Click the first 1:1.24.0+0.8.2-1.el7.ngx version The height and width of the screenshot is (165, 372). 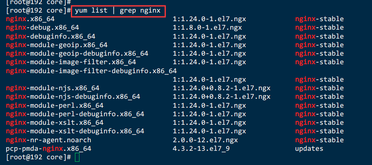[222, 88]
